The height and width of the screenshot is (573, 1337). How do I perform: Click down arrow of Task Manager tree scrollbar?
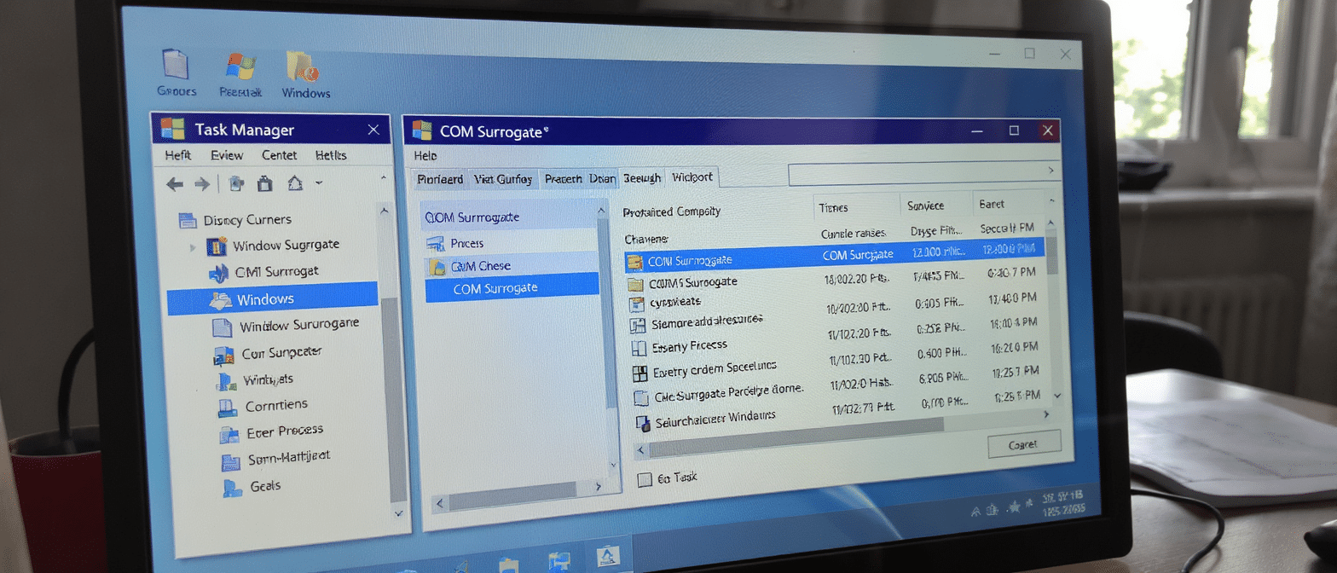[396, 512]
